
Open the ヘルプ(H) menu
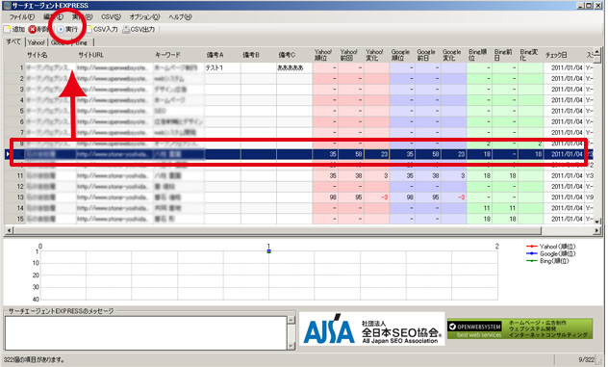180,17
